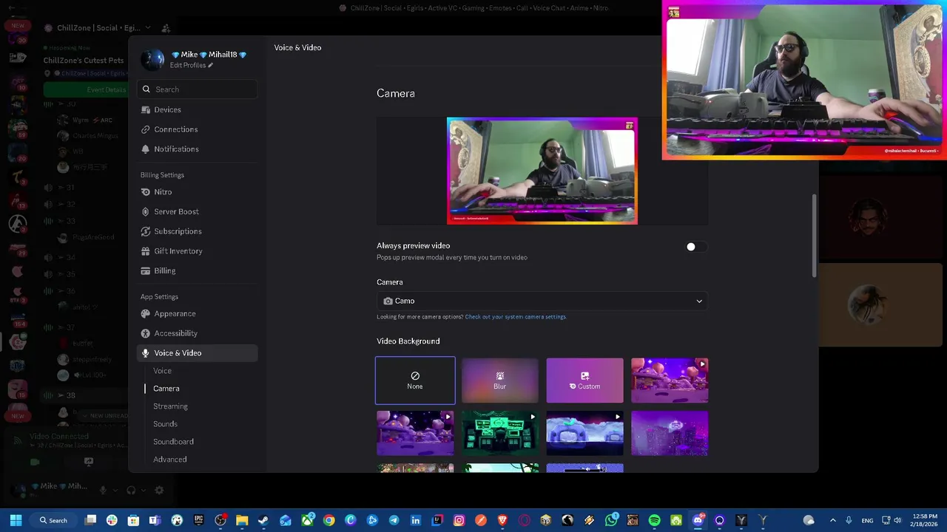Click the ENG language indicator
The image size is (947, 532).
tap(867, 520)
